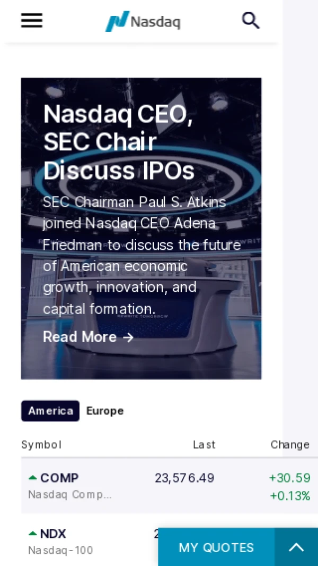Click the Last column header
318x566 pixels.
tap(204, 445)
